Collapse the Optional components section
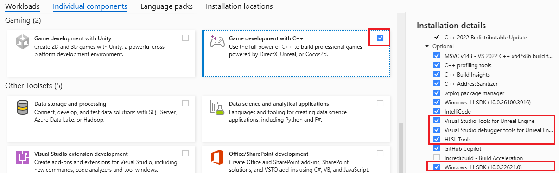The width and height of the screenshot is (559, 173). (x=427, y=46)
